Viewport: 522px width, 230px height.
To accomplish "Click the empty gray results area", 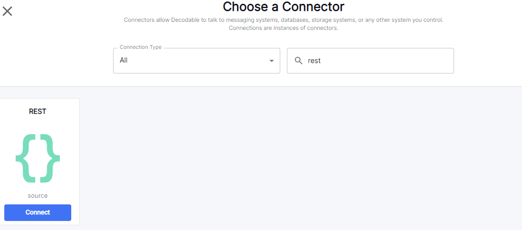I will [x=299, y=156].
